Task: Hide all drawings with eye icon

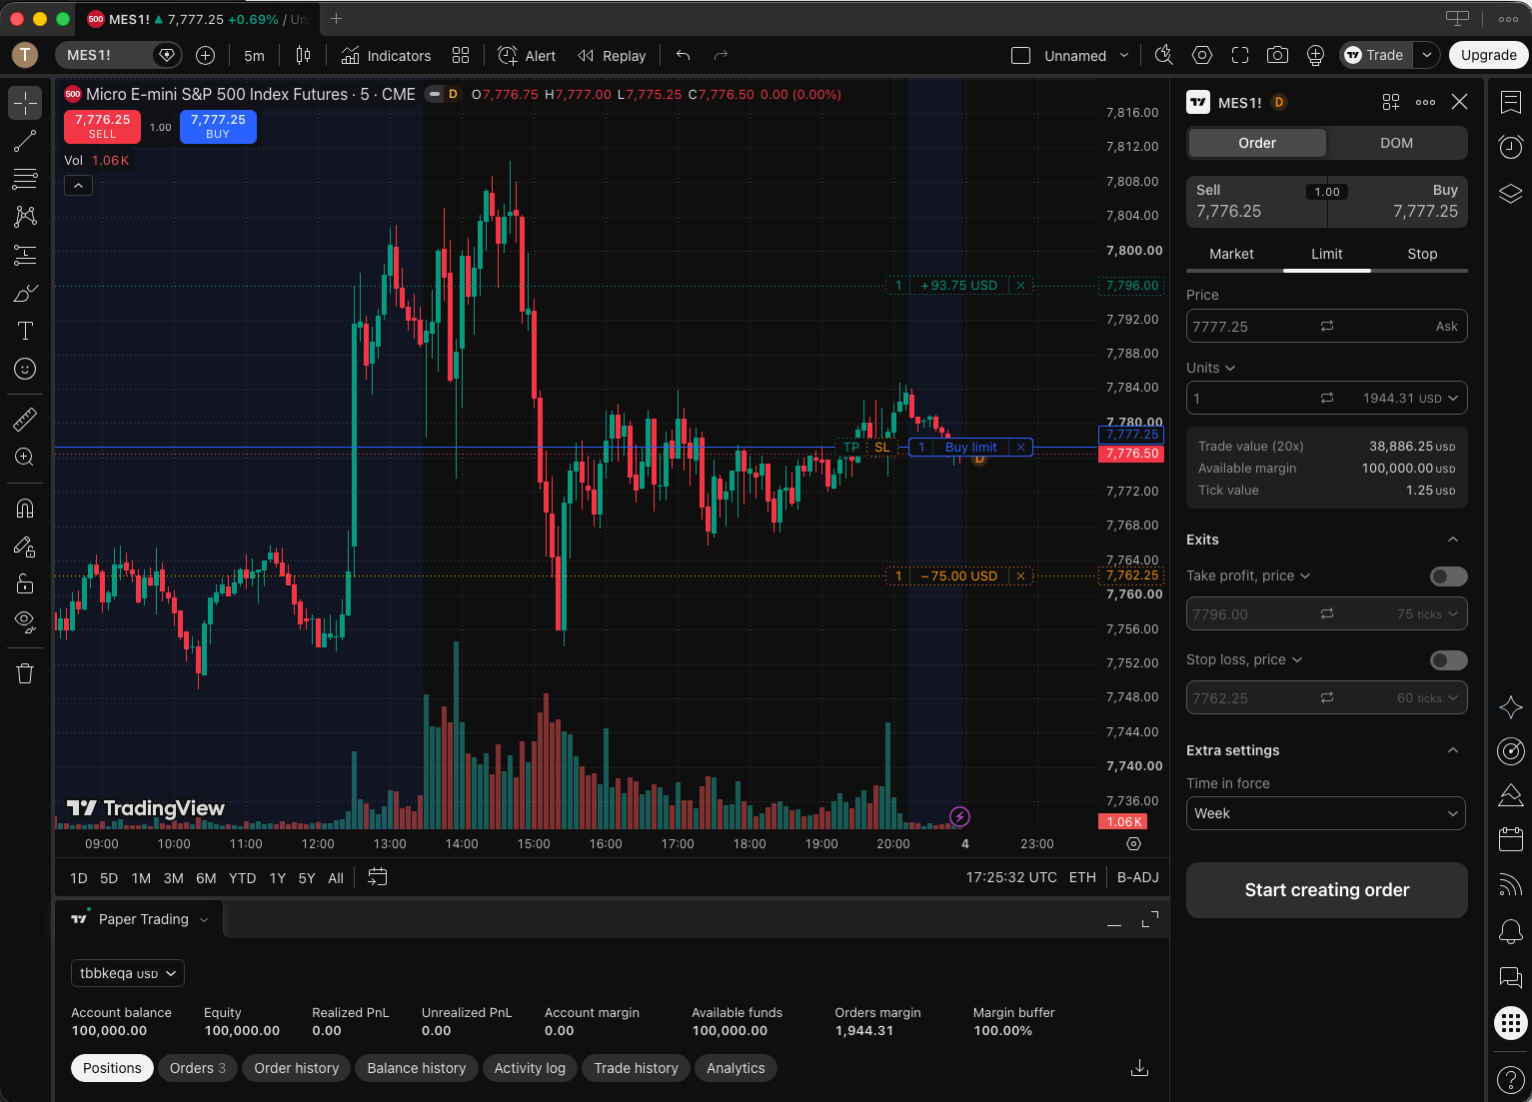Action: (x=25, y=622)
